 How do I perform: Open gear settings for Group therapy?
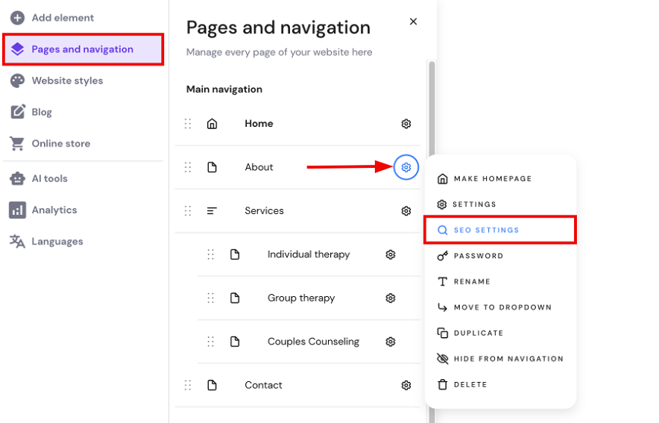coord(391,298)
